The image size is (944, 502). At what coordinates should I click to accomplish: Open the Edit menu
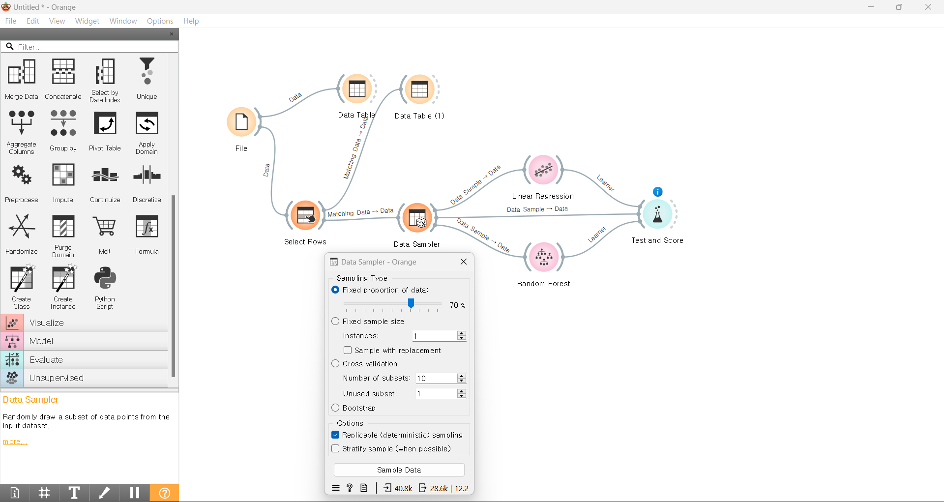click(x=33, y=21)
